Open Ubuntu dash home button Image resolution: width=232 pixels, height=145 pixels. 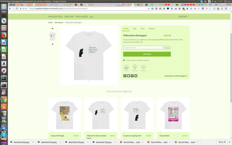click(4, 7)
